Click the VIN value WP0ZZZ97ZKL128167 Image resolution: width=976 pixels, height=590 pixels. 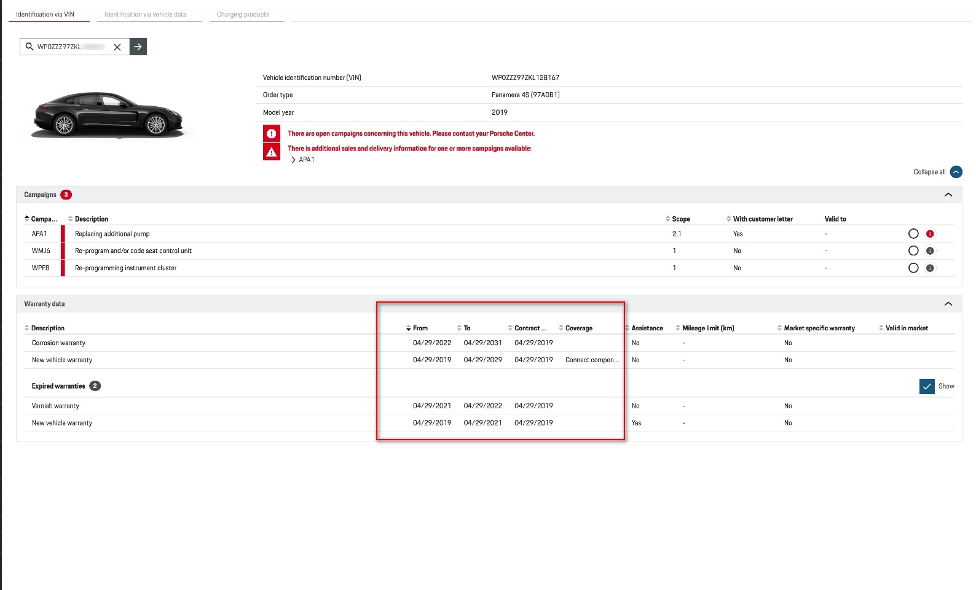click(525, 78)
